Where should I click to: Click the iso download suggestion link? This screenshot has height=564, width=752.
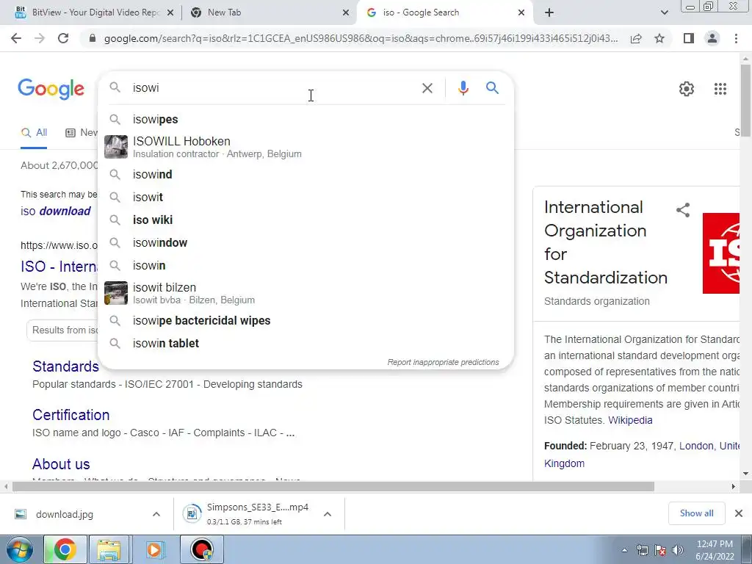coord(56,211)
